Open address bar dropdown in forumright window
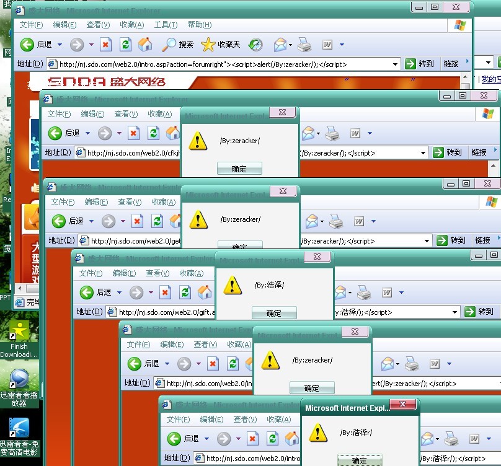This screenshot has height=466, width=501. pos(395,64)
